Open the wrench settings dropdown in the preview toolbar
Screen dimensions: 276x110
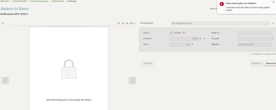[x=133, y=23]
